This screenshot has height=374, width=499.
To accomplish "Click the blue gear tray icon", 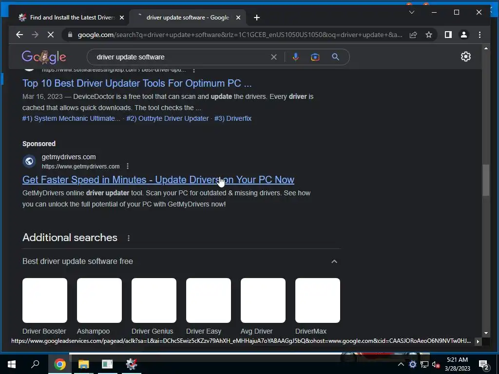I will coord(412,364).
